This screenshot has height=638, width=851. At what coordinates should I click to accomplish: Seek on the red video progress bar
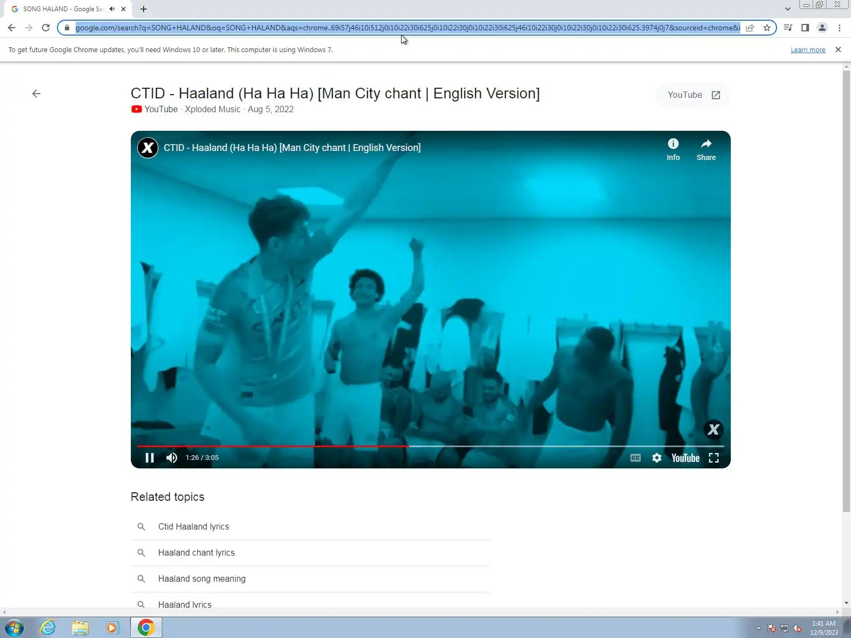[x=431, y=446]
